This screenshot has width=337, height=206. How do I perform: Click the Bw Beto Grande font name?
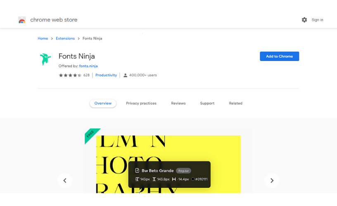click(x=157, y=171)
